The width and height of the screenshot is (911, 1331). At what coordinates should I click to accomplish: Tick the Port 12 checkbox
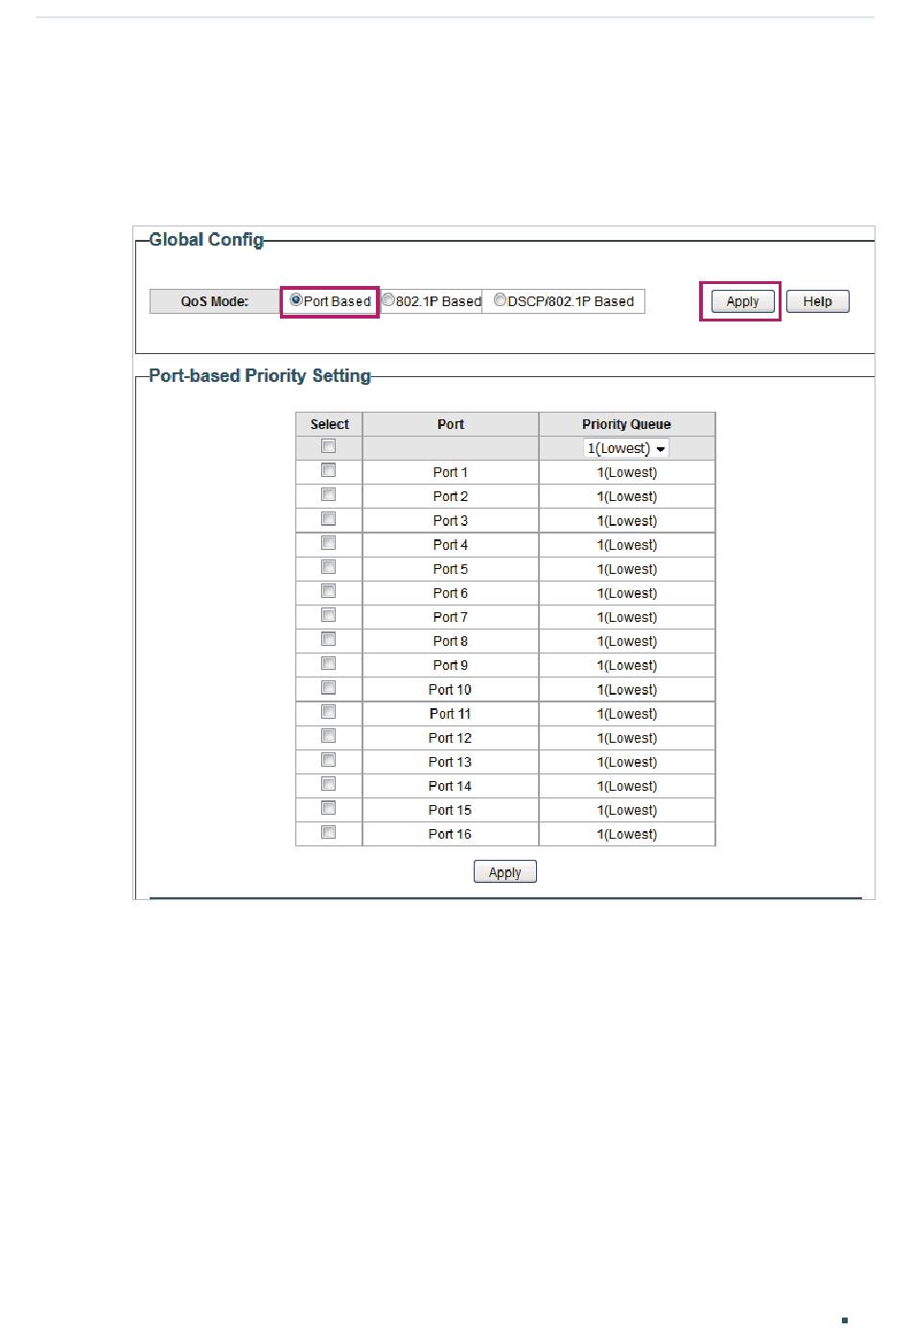click(x=328, y=736)
